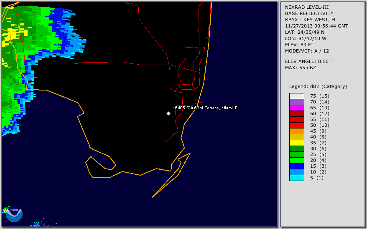Select the address label 15405 SW 63rd Terrace
The height and width of the screenshot is (229, 367).
206,108
